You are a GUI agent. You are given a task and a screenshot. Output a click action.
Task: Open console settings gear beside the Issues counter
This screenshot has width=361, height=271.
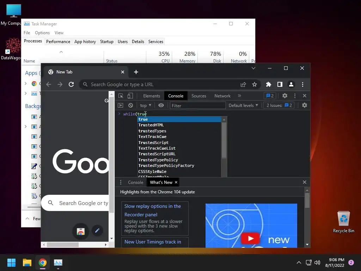pyautogui.click(x=304, y=105)
